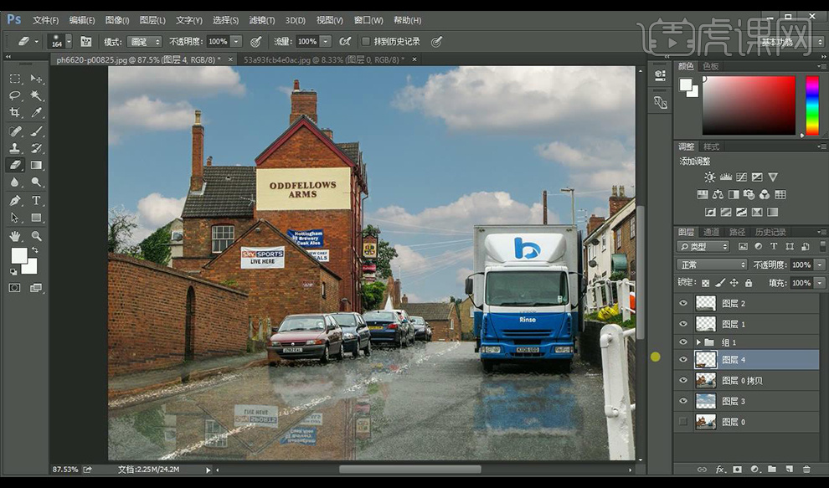Expand the 组 1 group
This screenshot has height=488, width=829.
coord(698,342)
